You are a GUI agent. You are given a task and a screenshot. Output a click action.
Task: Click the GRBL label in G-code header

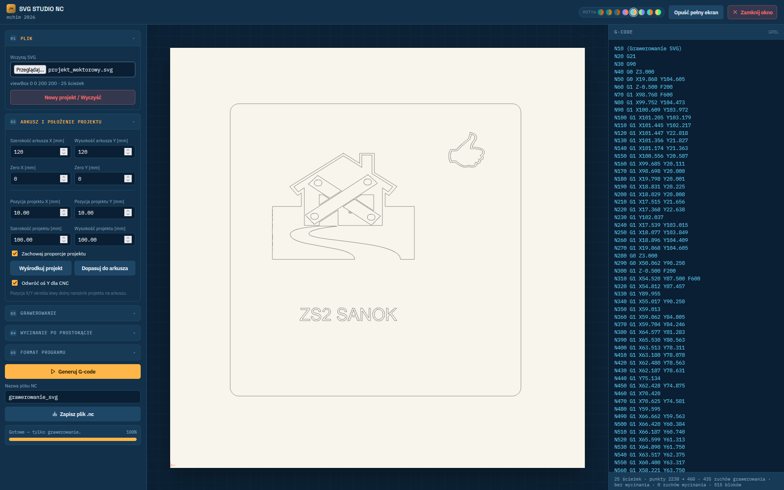coord(773,32)
